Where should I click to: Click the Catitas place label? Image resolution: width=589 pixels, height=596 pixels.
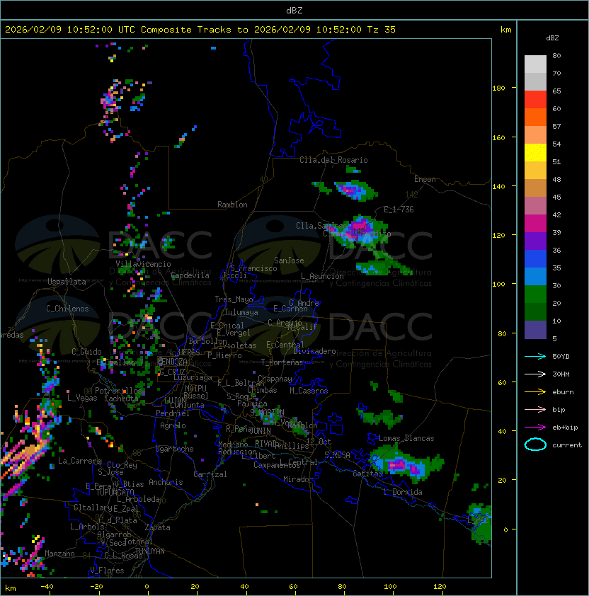point(367,474)
